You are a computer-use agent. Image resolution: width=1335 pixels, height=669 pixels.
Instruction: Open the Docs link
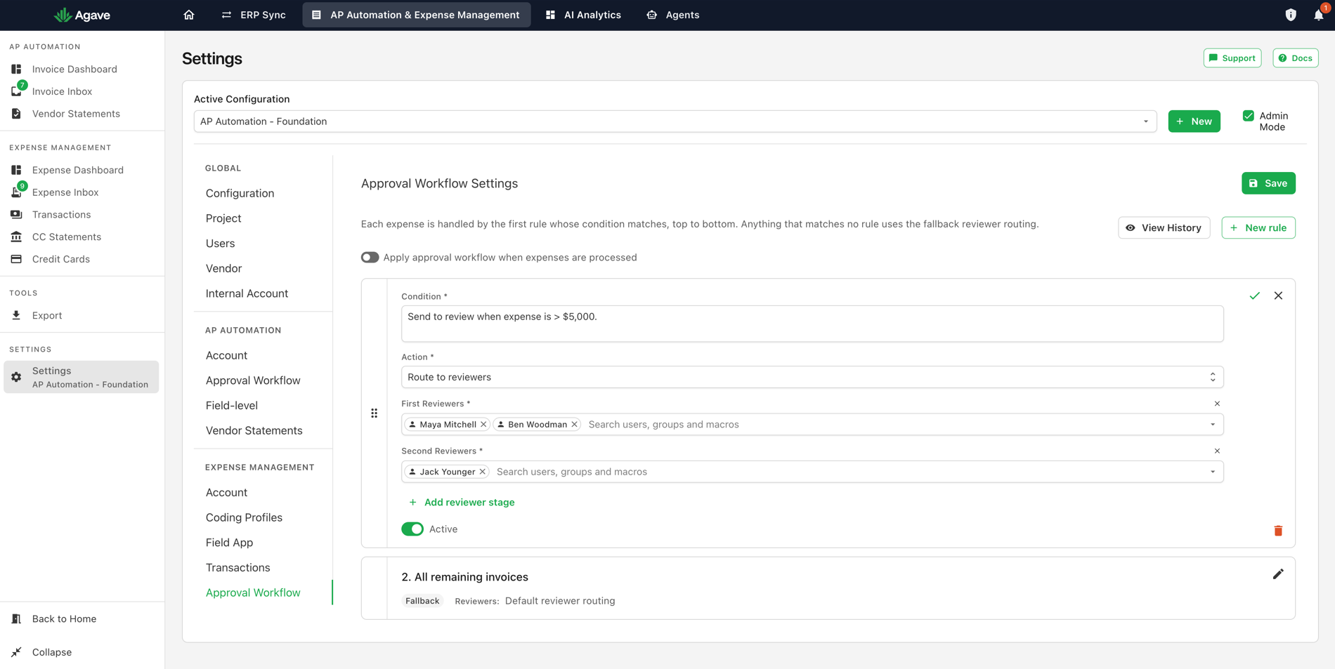1295,58
